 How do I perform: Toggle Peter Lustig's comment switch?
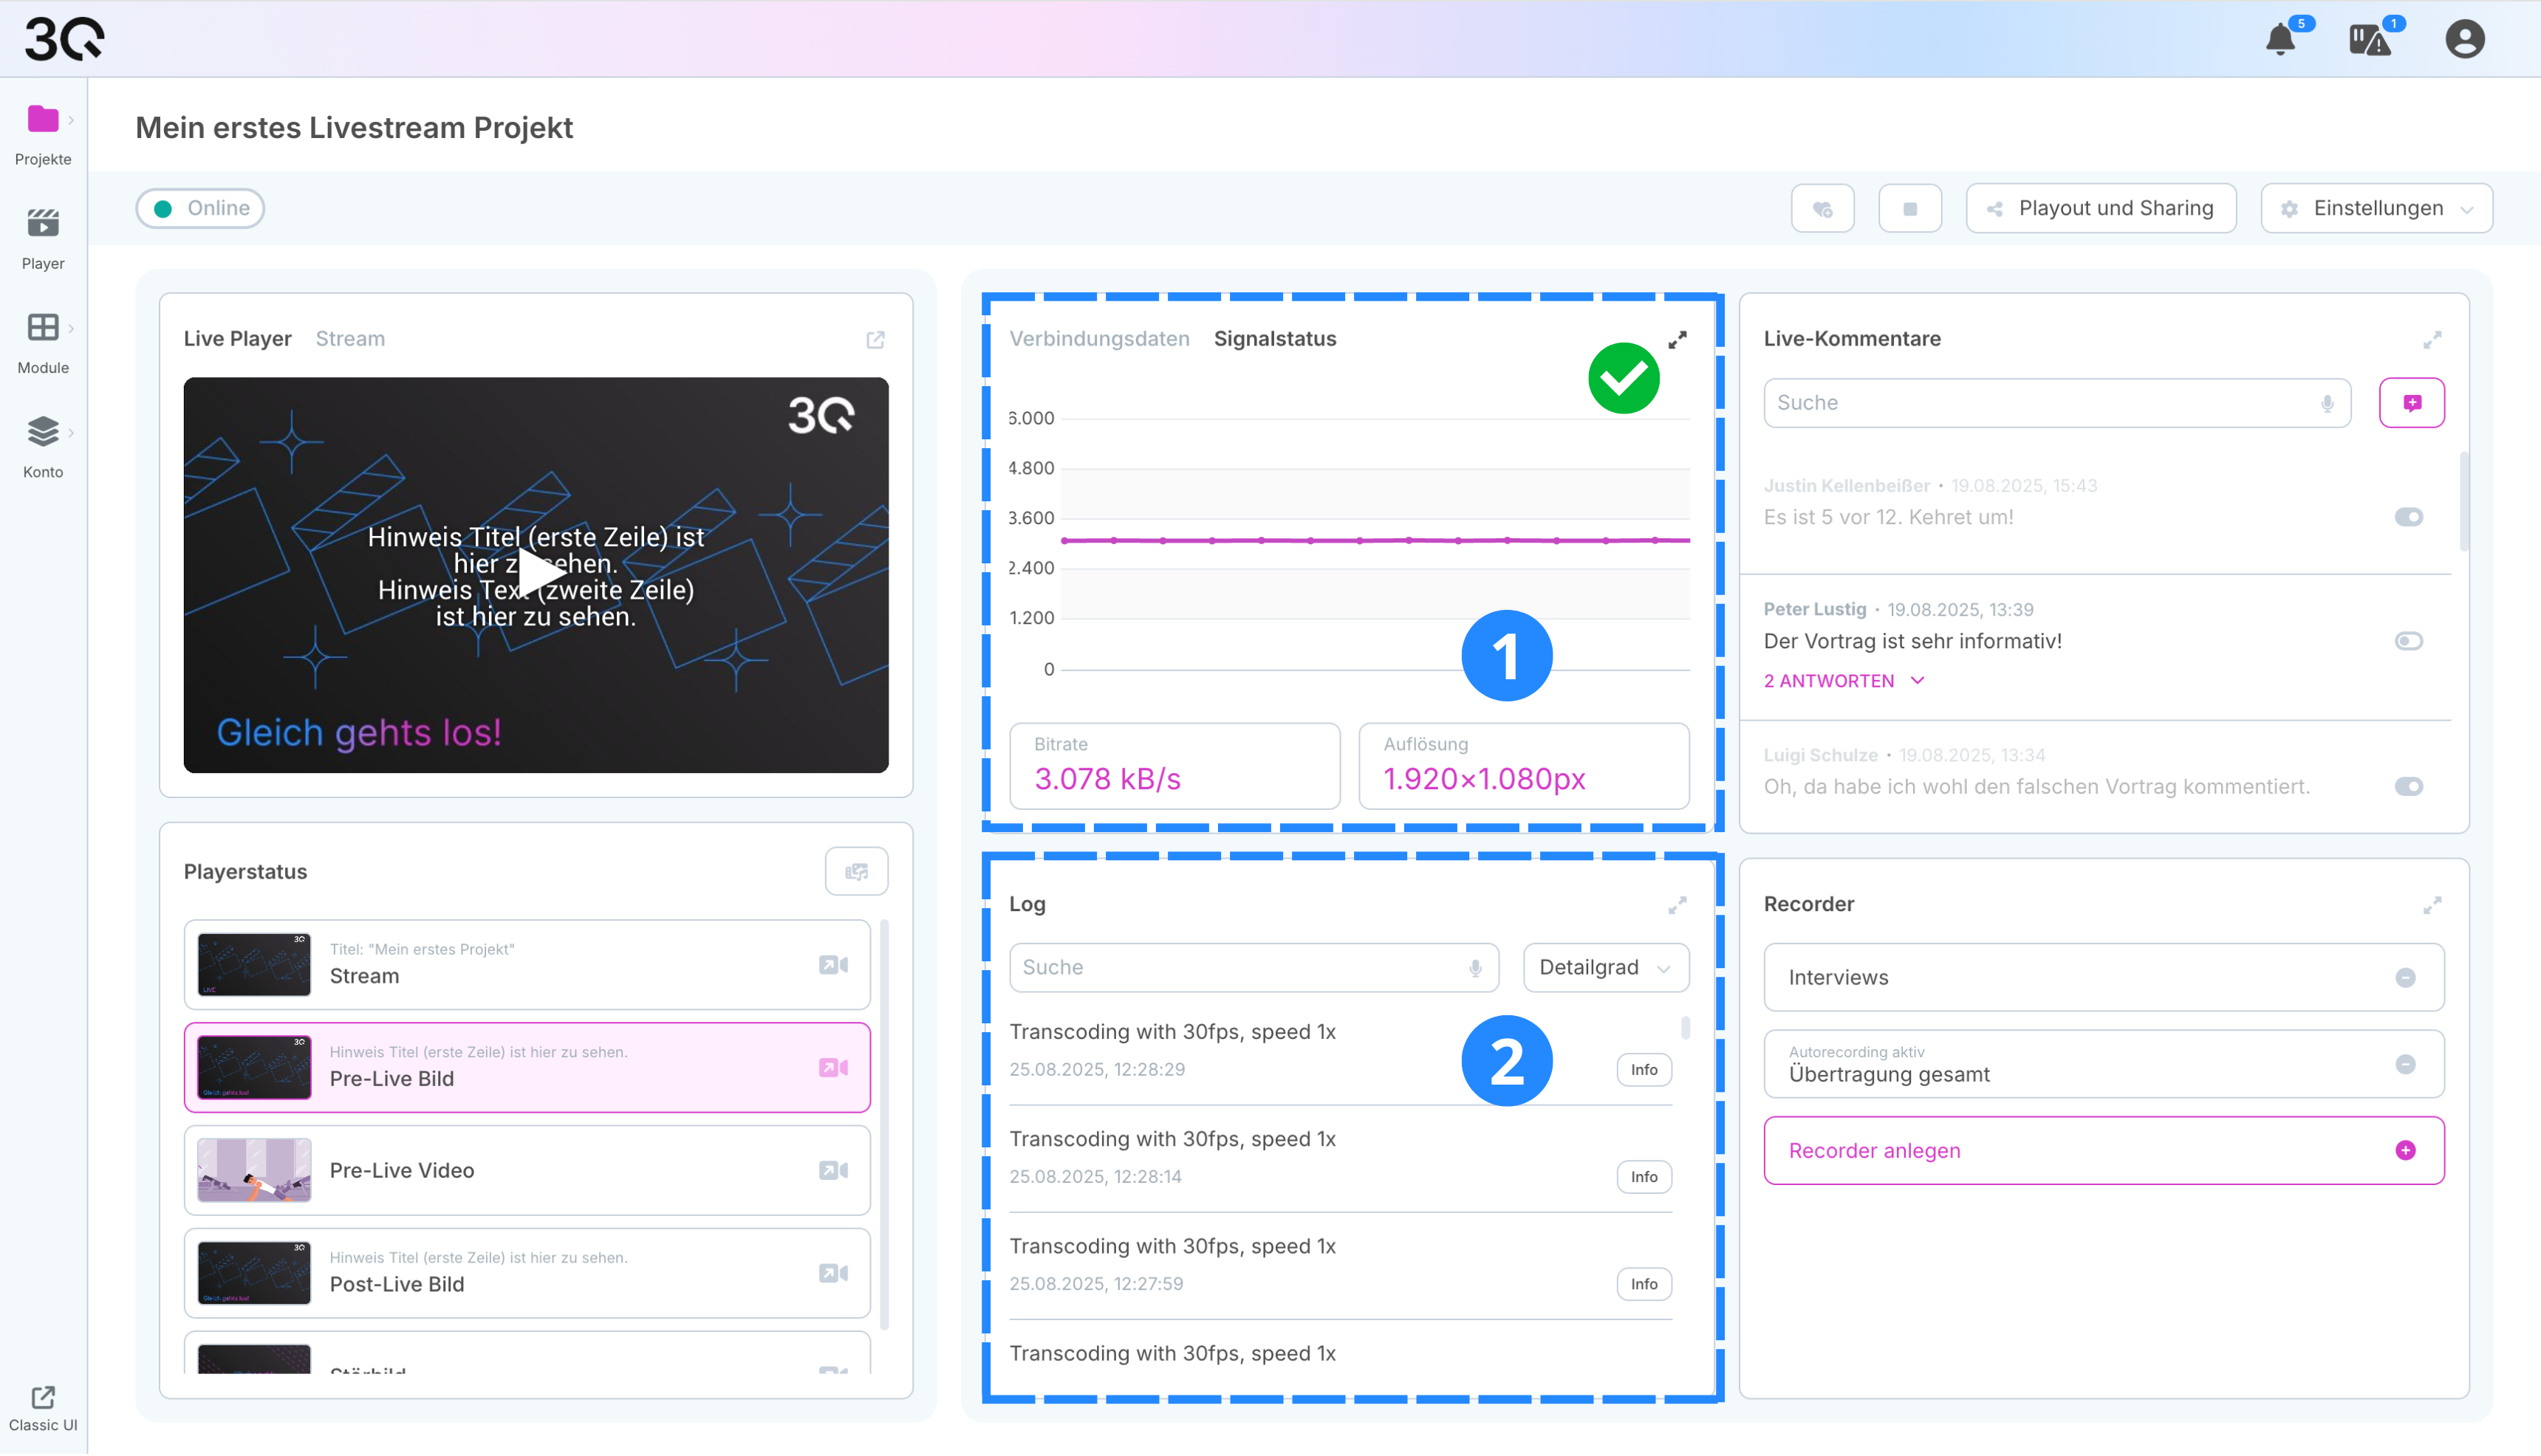[x=2408, y=641]
